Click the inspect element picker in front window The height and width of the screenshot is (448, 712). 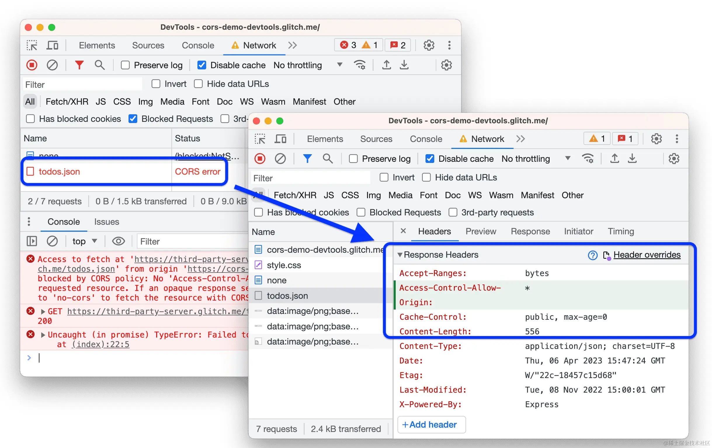tap(260, 139)
